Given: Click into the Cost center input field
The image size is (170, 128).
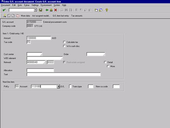Looking at the screenshot, I should (34, 54).
